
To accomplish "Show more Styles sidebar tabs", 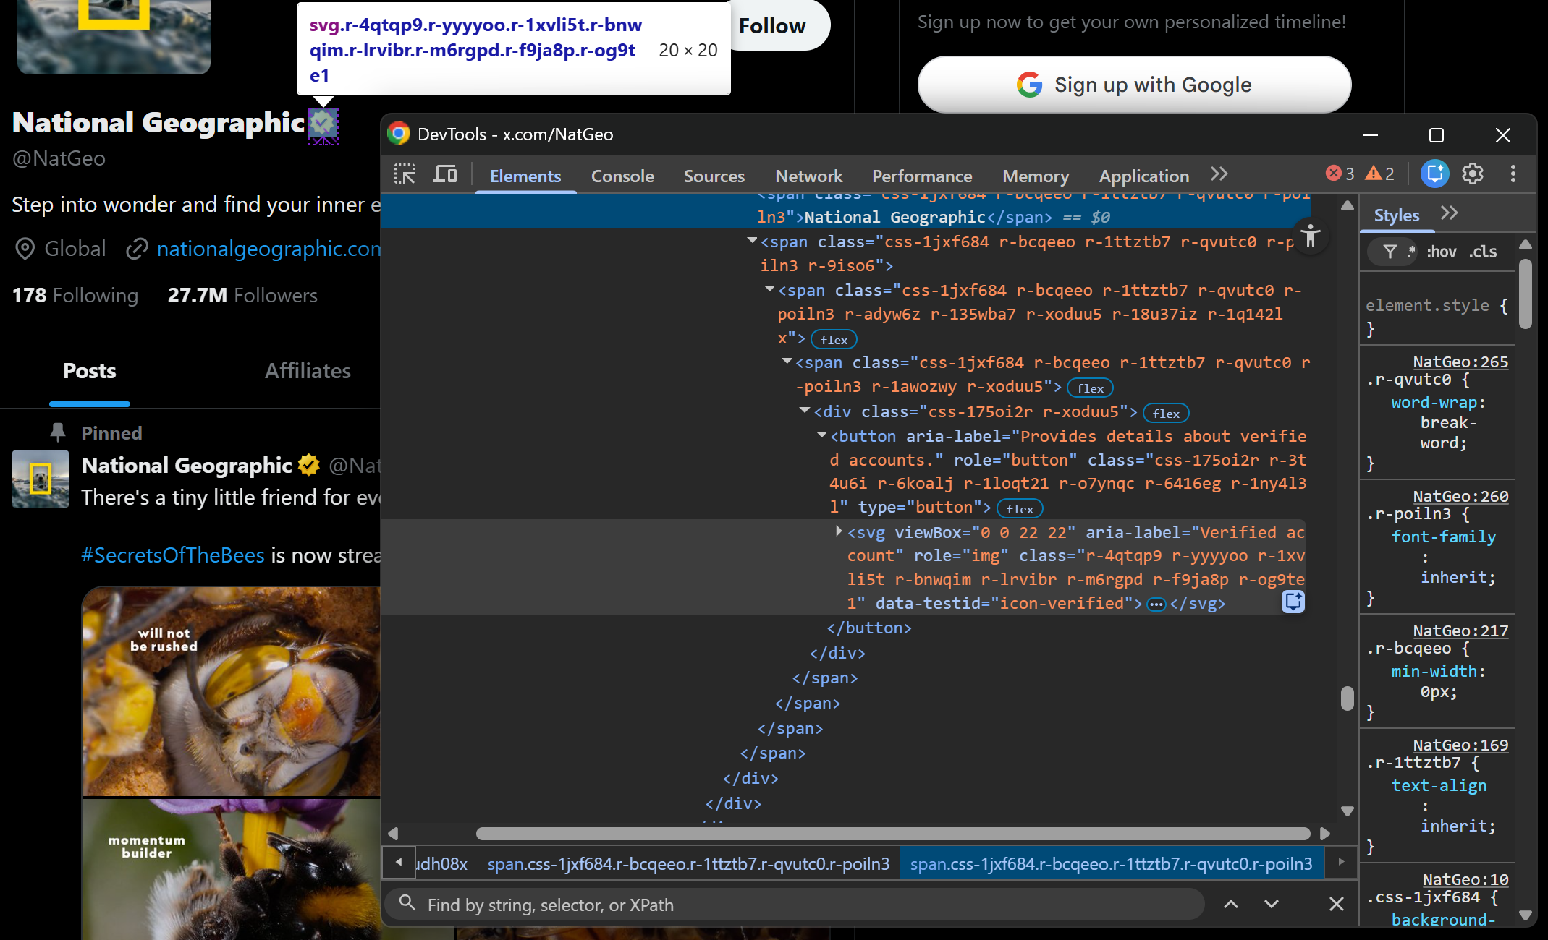I will (x=1449, y=213).
